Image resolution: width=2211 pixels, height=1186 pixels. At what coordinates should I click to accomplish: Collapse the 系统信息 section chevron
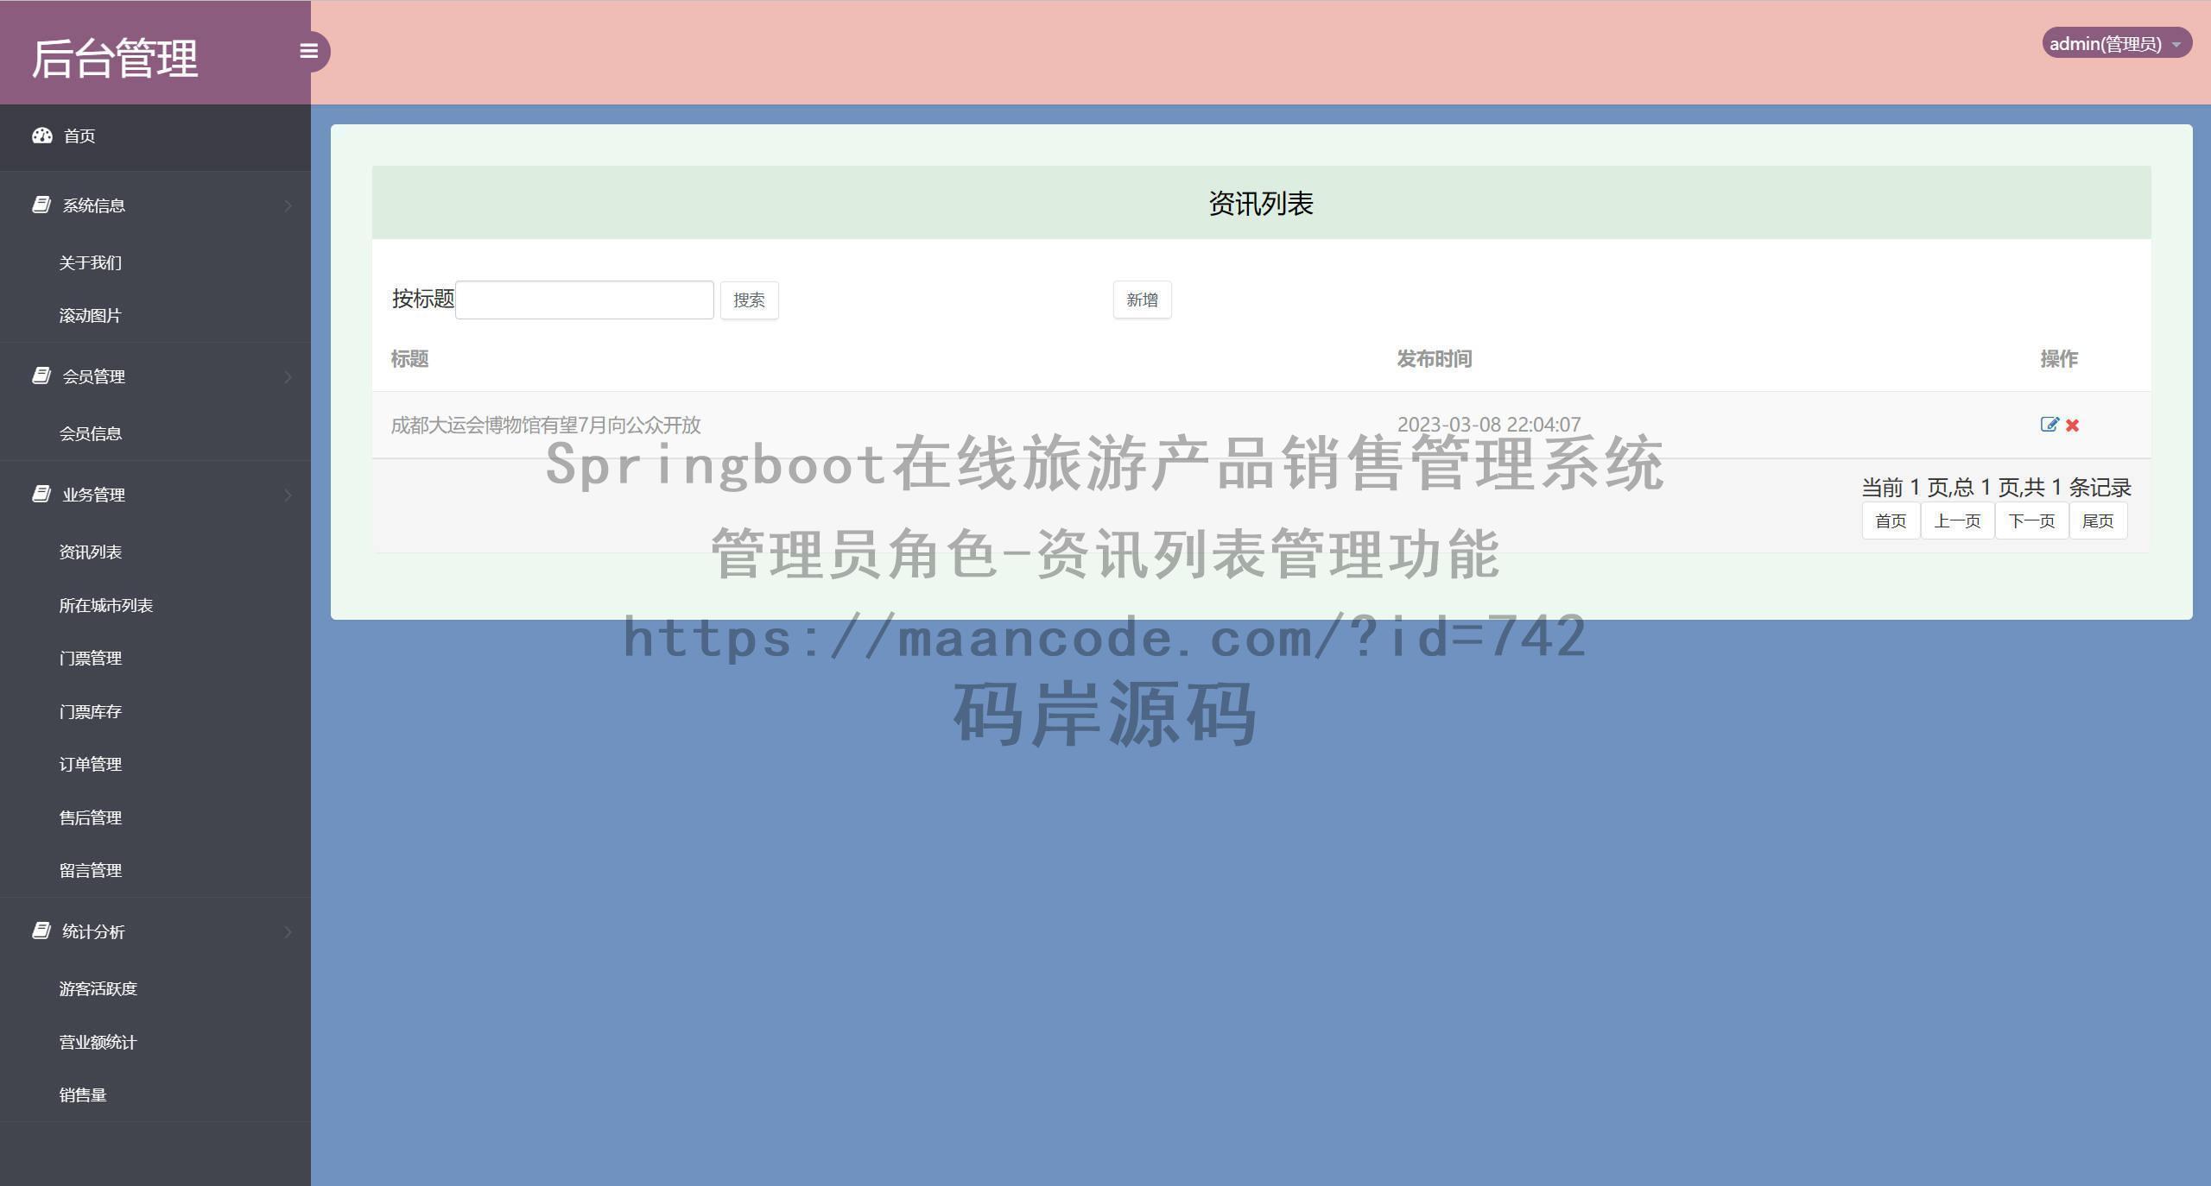[x=288, y=205]
